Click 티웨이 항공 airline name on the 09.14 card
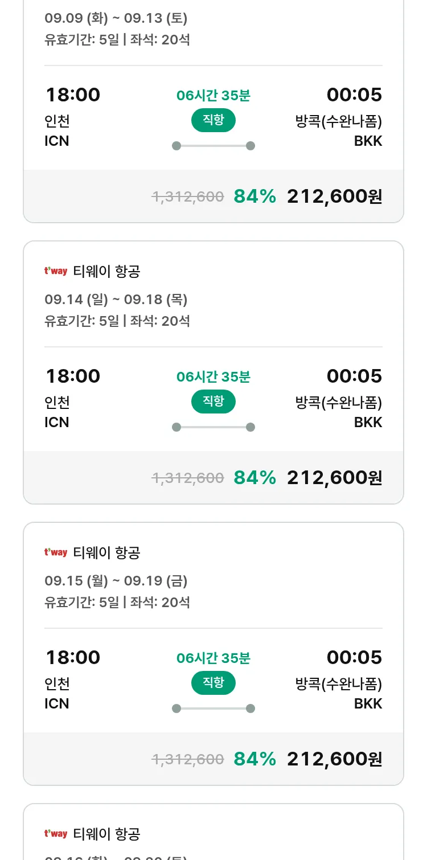Screen dimensions: 427x860 point(106,272)
